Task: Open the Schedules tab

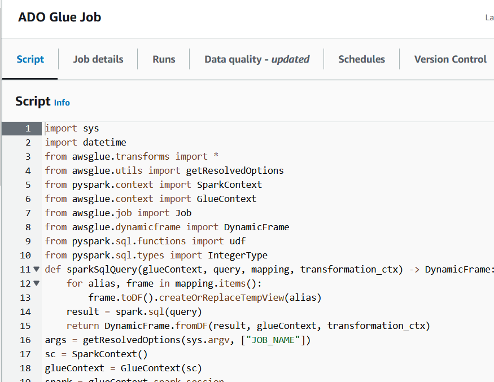Action: (x=361, y=59)
